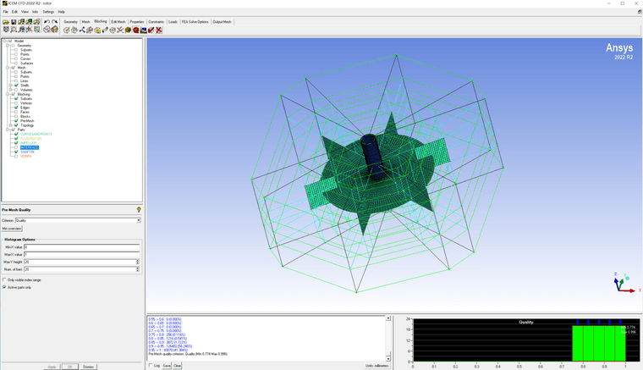Click the Pre-Mesh Smooth icon

click(144, 30)
